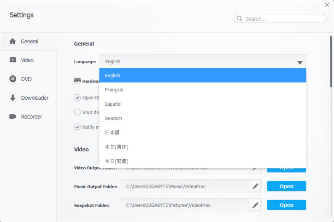Click pencil edit icon for Music Output Folder

coord(255,186)
